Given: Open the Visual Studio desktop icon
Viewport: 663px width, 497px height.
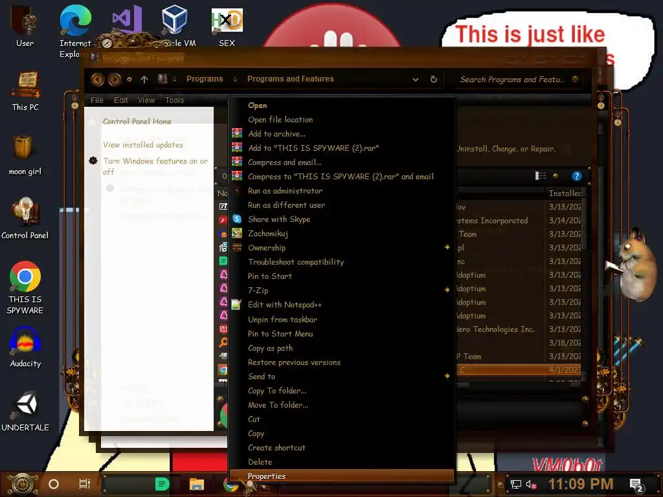Looking at the screenshot, I should pos(128,20).
